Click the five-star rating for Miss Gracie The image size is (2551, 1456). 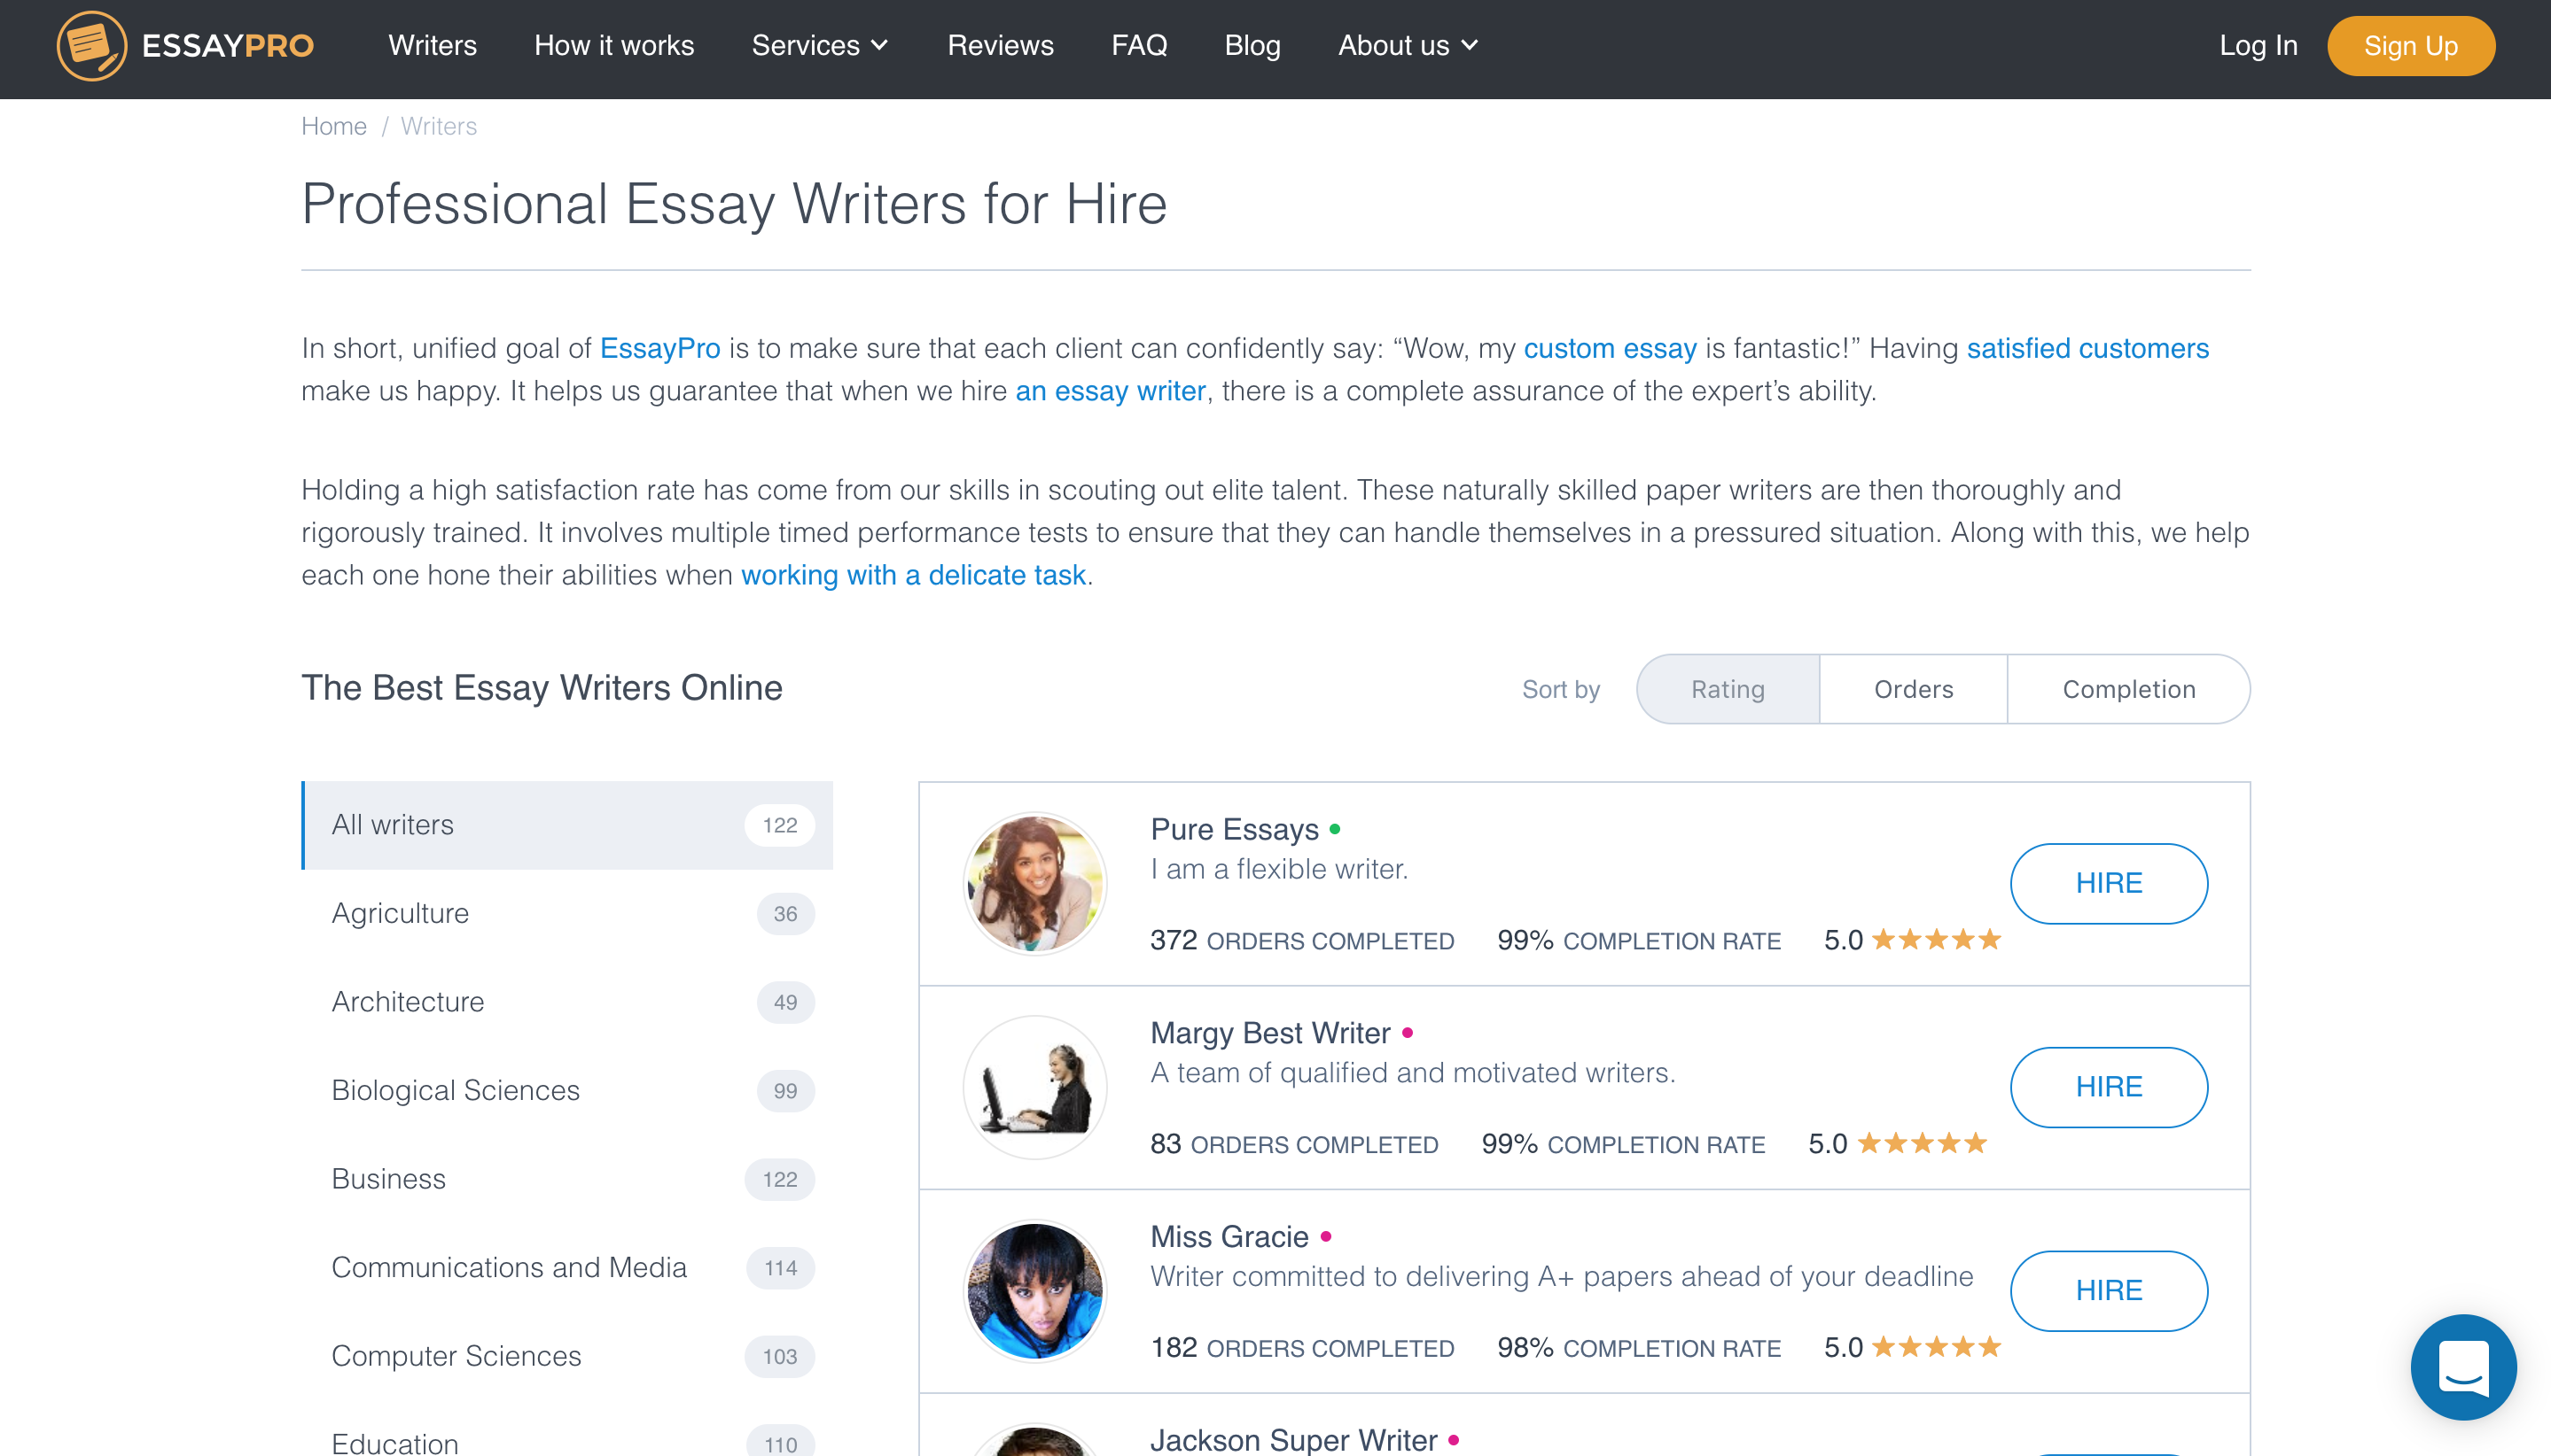click(1936, 1347)
